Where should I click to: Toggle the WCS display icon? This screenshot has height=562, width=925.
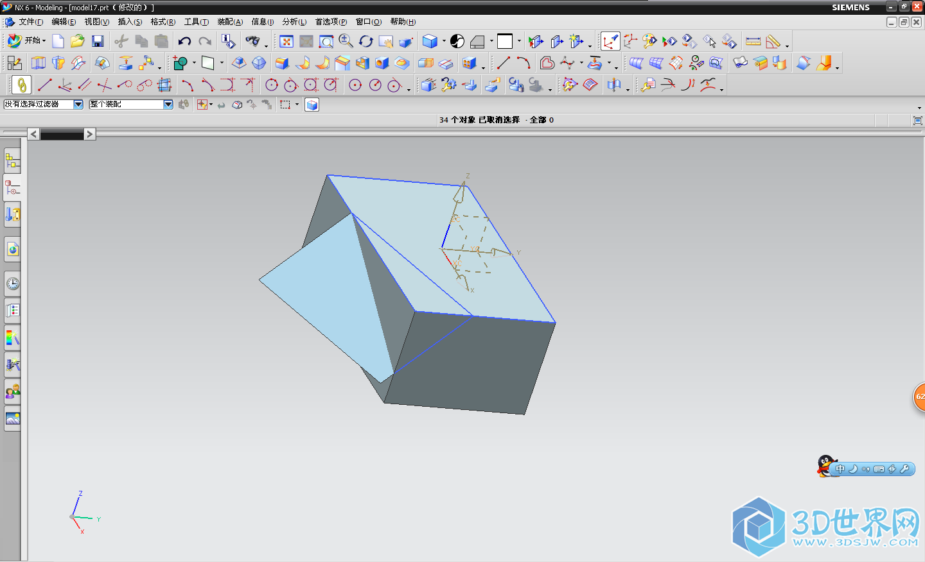pos(610,41)
